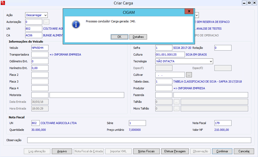This screenshot has height=157, width=258.
Task: Maximize the Criar Carga window
Action: point(249,3)
